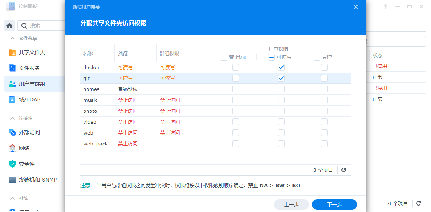Refresh the wizard folder list

point(343,170)
